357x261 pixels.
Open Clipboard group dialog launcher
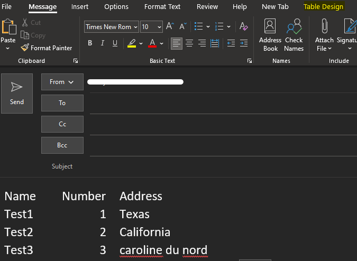[x=75, y=61]
